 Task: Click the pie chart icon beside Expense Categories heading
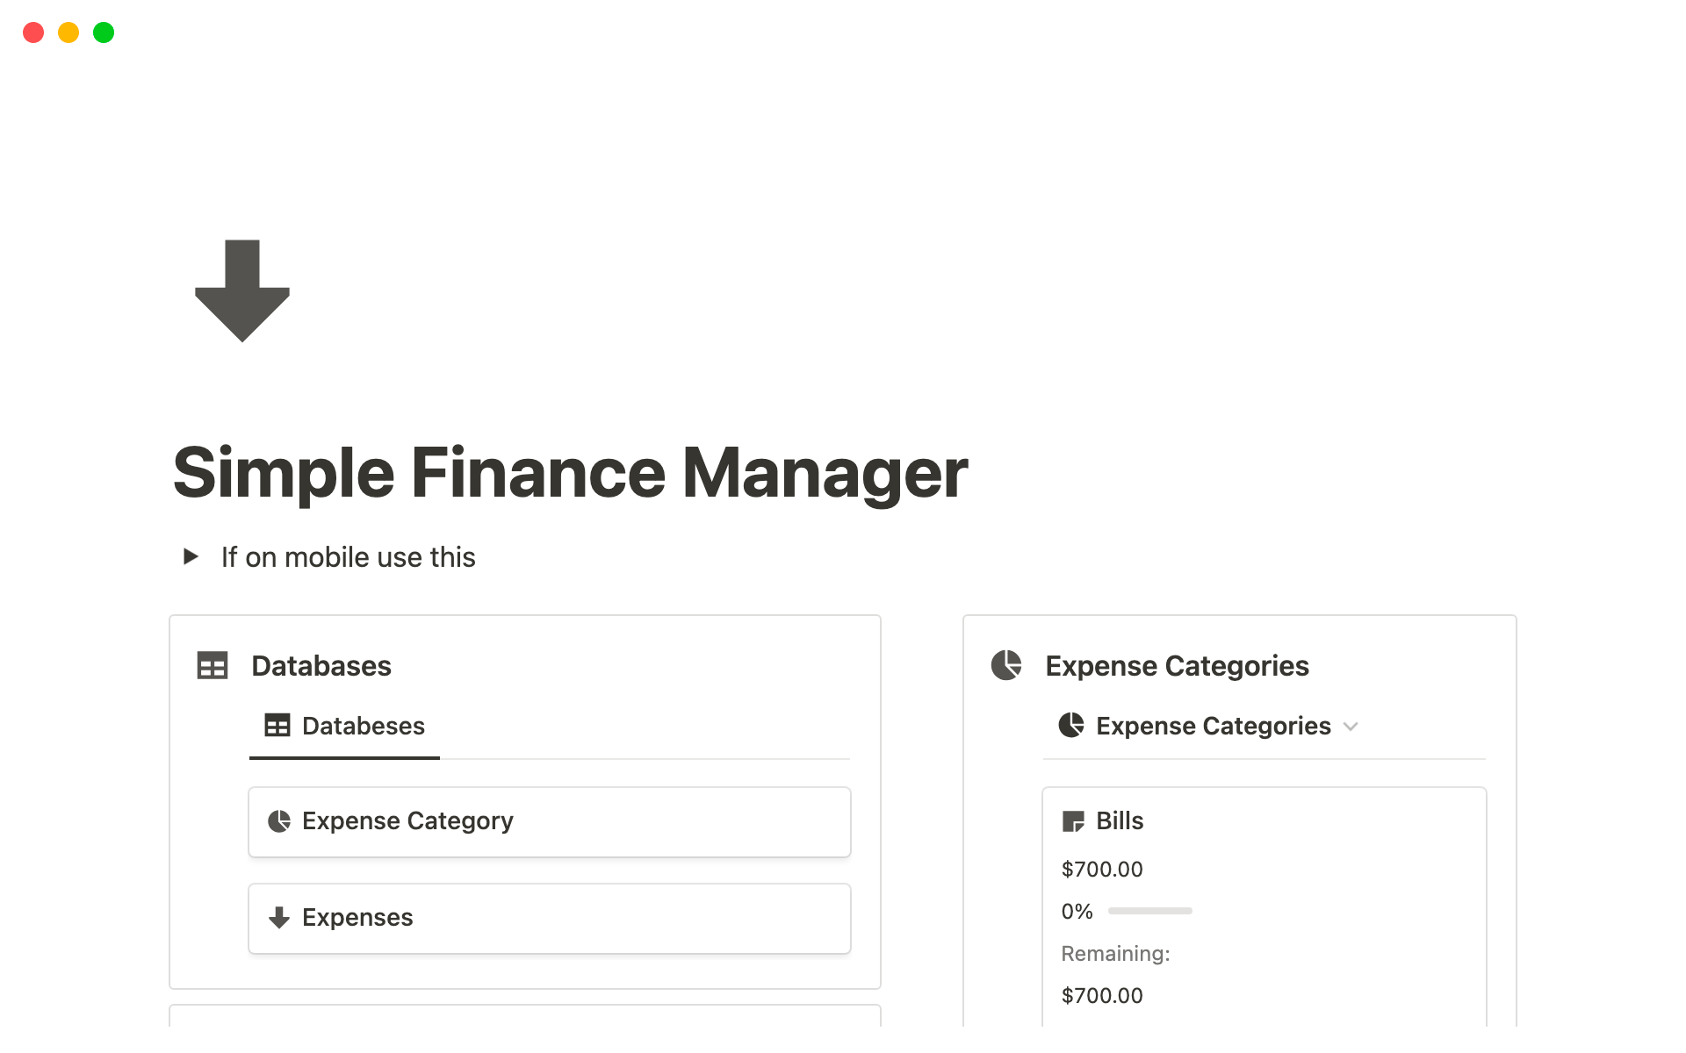1006,666
